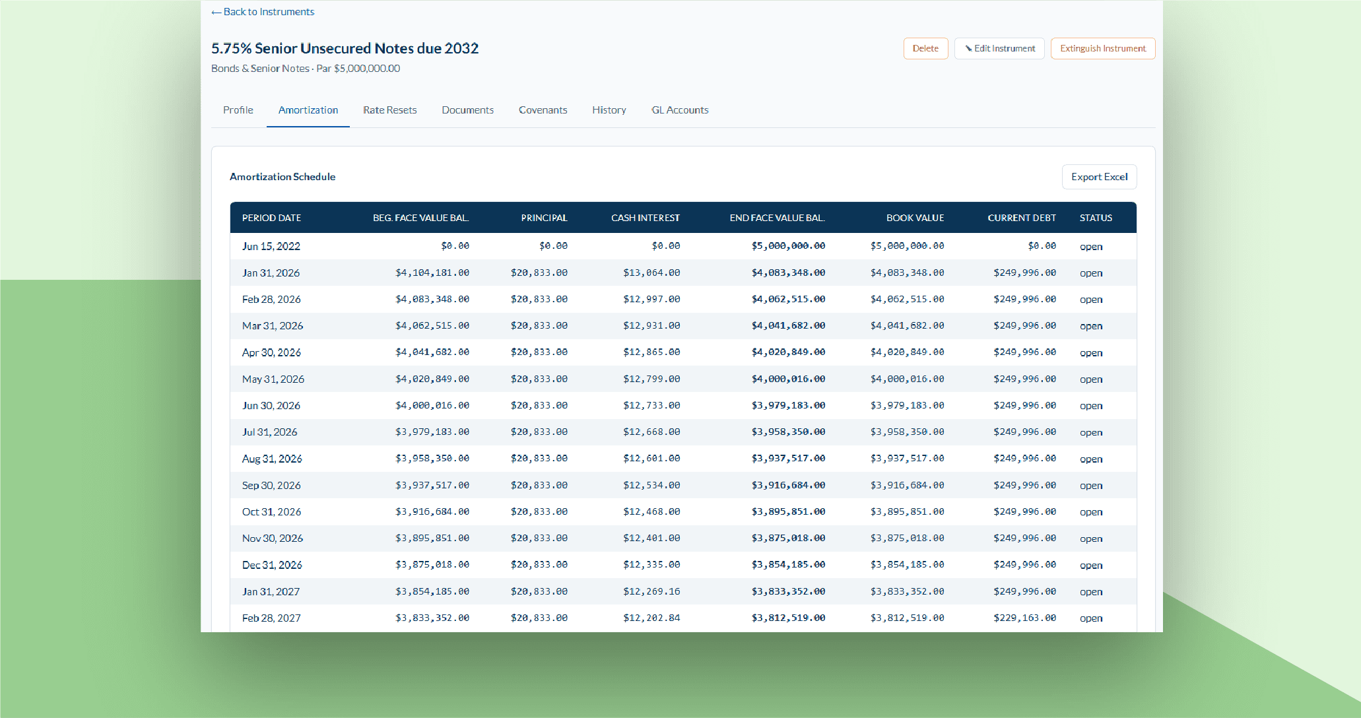
Task: Click book value $3,895,851.00
Action: pyautogui.click(x=907, y=511)
